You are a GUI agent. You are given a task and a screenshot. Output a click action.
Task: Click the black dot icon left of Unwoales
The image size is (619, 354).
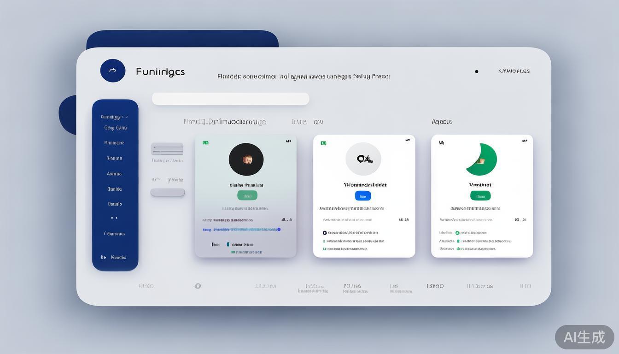477,71
